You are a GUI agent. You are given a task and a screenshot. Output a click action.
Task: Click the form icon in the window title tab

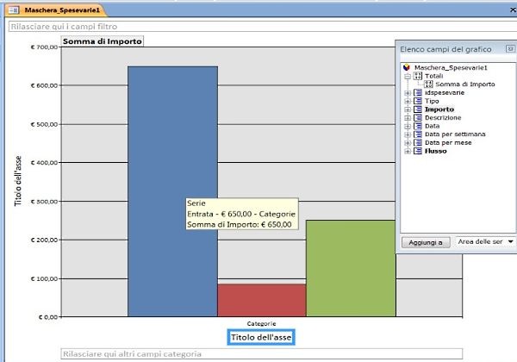[x=13, y=9]
